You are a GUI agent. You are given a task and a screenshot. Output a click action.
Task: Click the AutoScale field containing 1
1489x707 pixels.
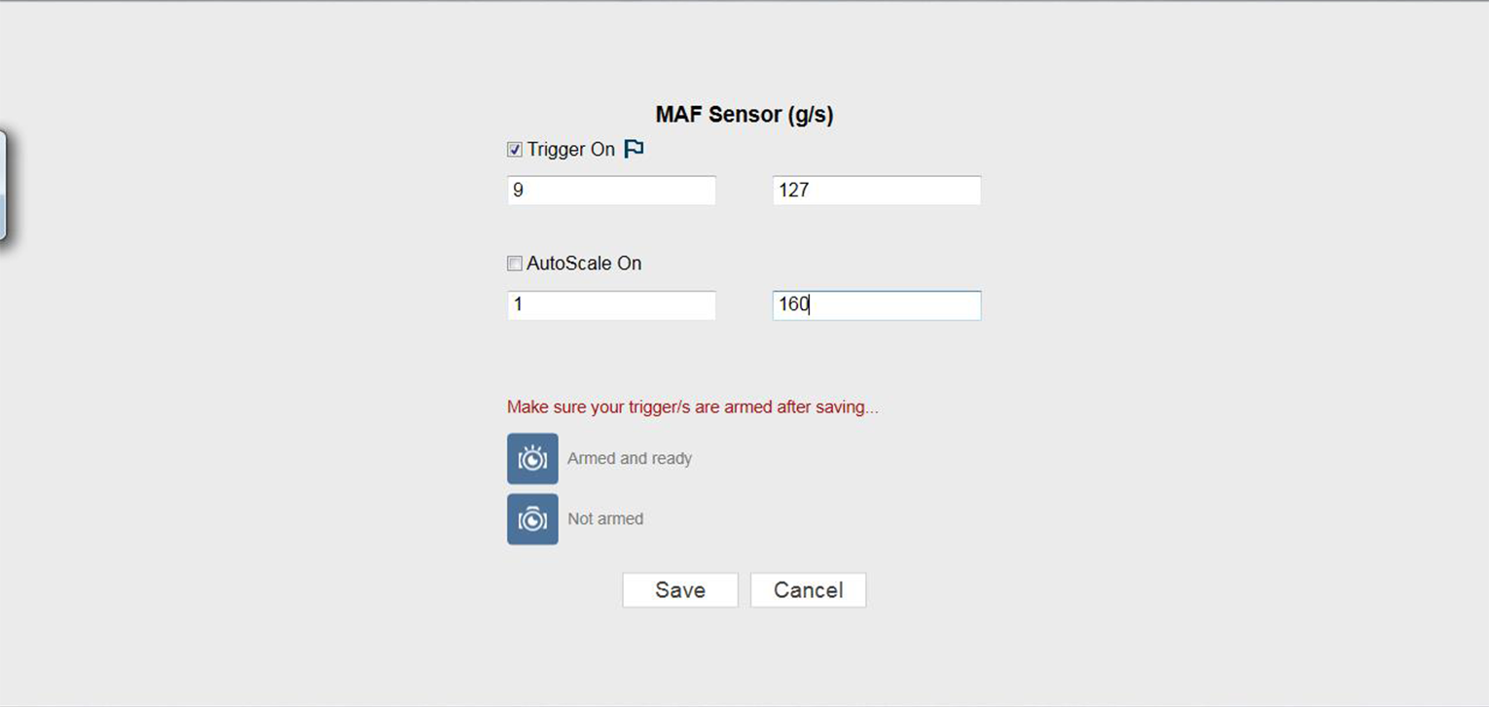(611, 305)
